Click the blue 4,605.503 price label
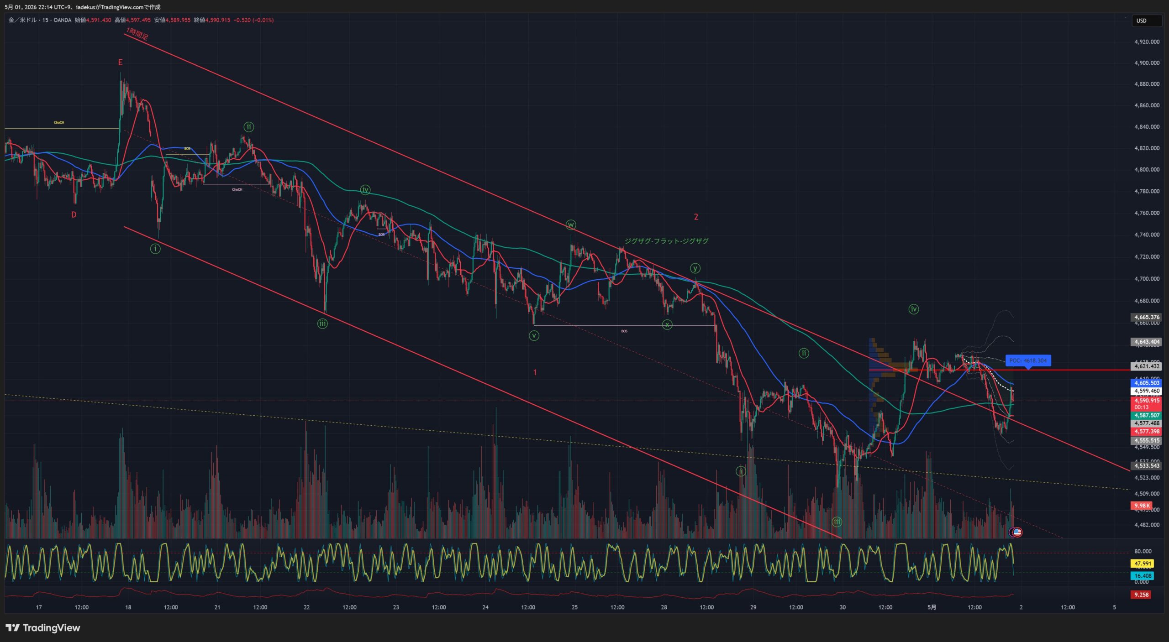 [x=1147, y=383]
